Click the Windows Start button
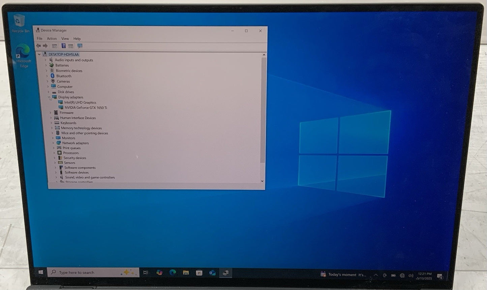Image resolution: width=487 pixels, height=290 pixels. click(41, 272)
